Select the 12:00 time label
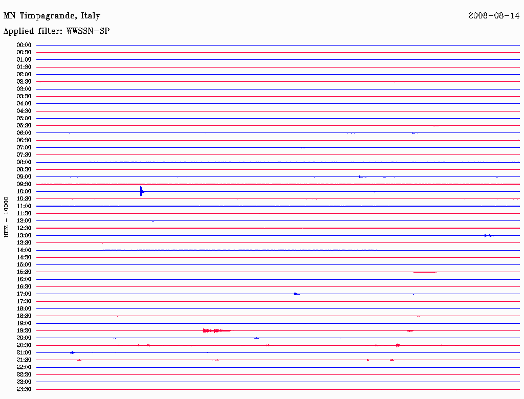524x399 pixels. pos(24,221)
